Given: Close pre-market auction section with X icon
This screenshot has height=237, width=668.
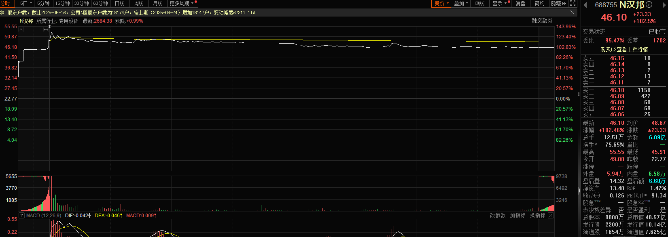Looking at the screenshot, I should coord(21,29).
